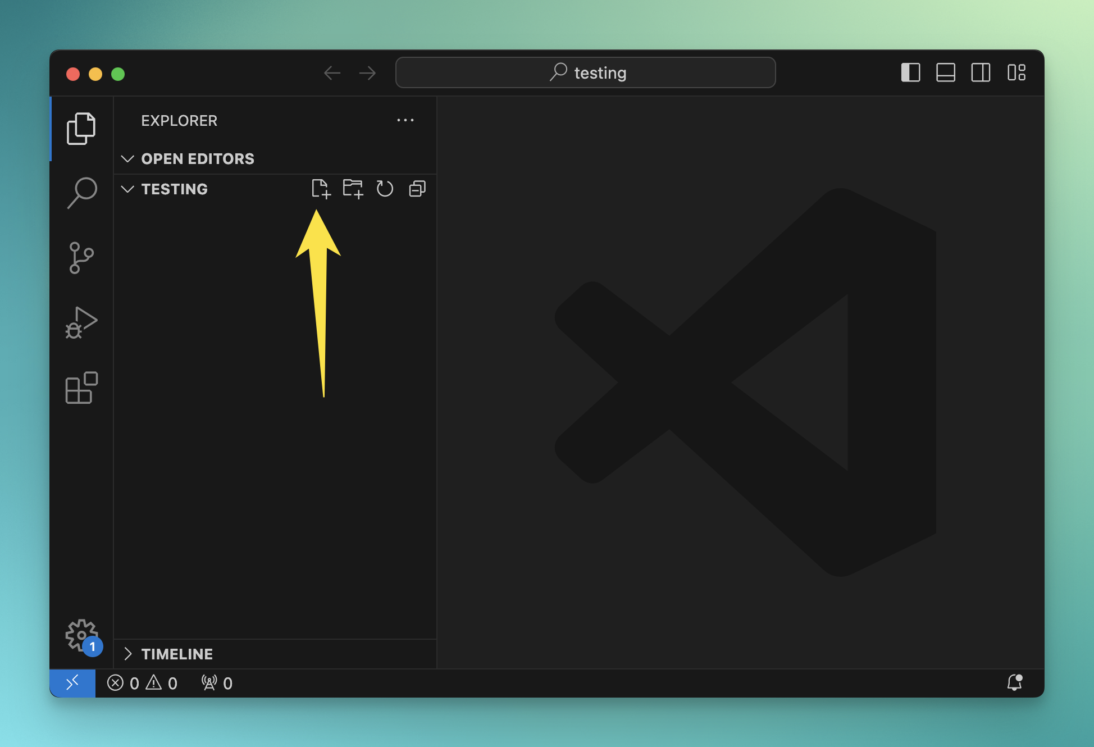
Task: Toggle the primary side bar visibility
Action: click(910, 73)
